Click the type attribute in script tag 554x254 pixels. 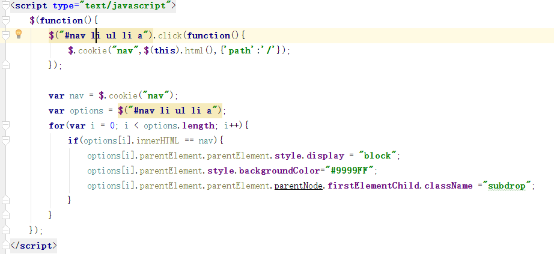click(x=64, y=5)
